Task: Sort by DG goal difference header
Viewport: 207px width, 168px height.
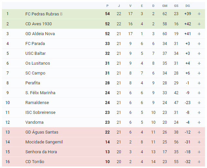Action: tap(188, 6)
